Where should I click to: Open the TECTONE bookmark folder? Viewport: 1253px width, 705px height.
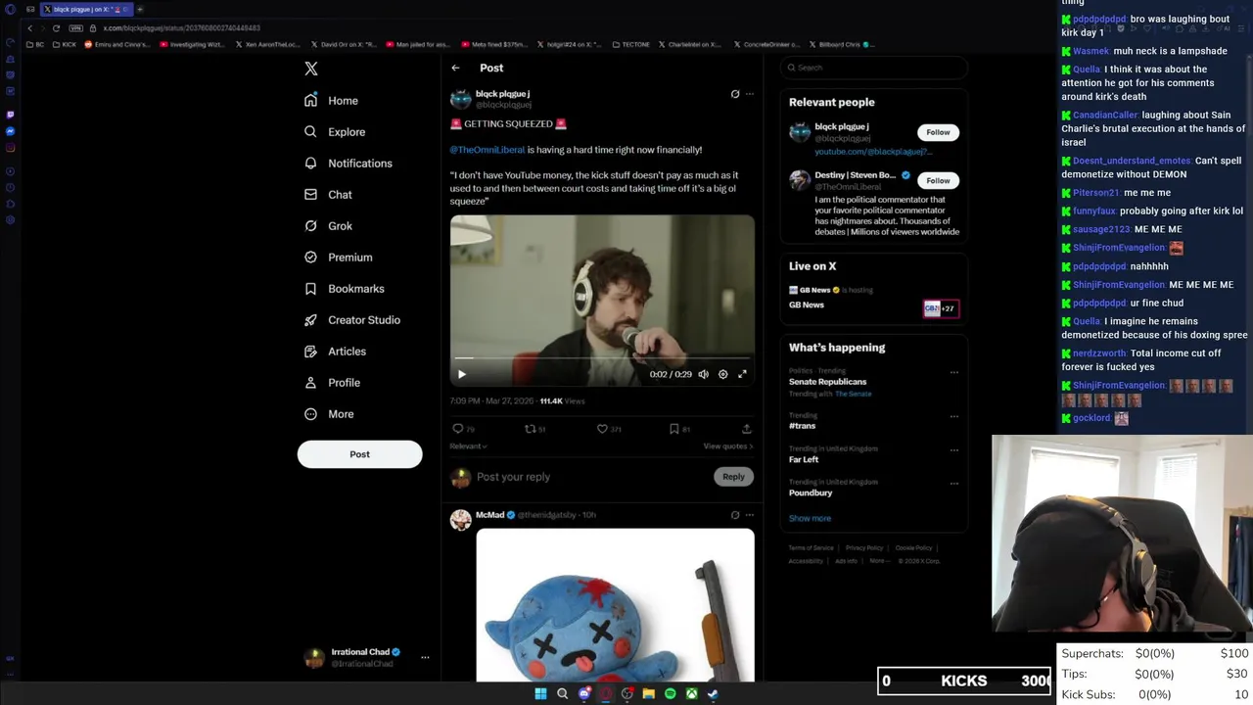(630, 44)
